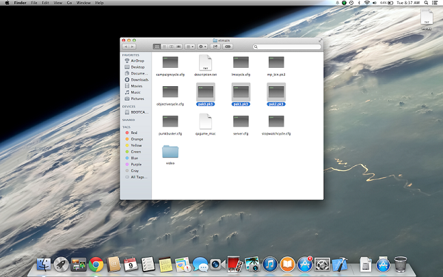Open the Apple menu
This screenshot has height=277, width=443.
coord(7,3)
